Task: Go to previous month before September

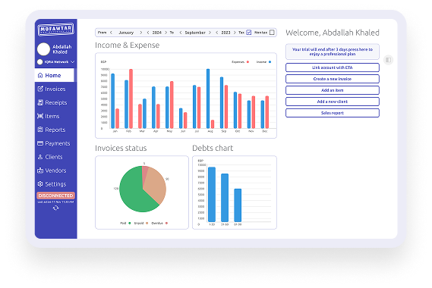Action: pyautogui.click(x=181, y=33)
